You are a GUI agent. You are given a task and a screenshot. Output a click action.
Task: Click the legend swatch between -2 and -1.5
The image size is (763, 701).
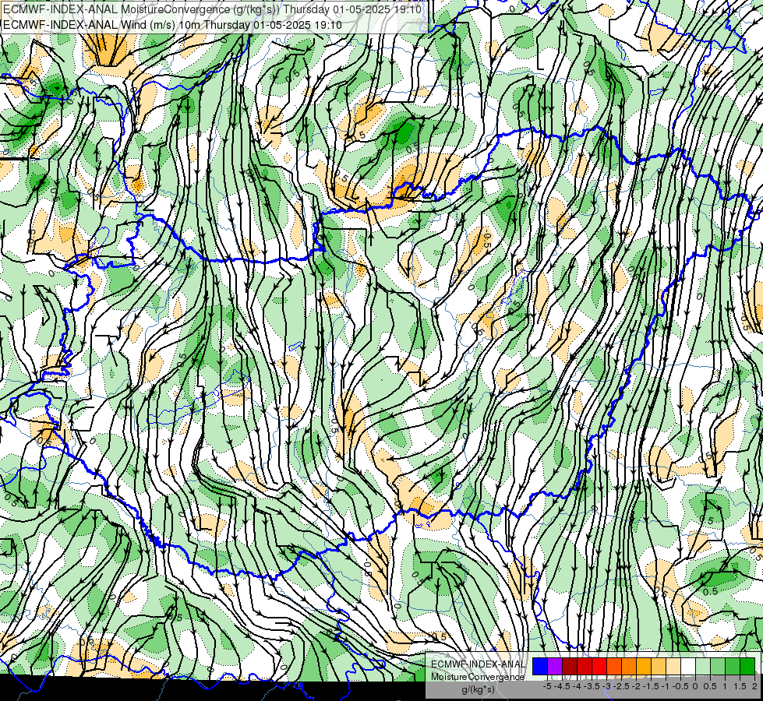(644, 667)
